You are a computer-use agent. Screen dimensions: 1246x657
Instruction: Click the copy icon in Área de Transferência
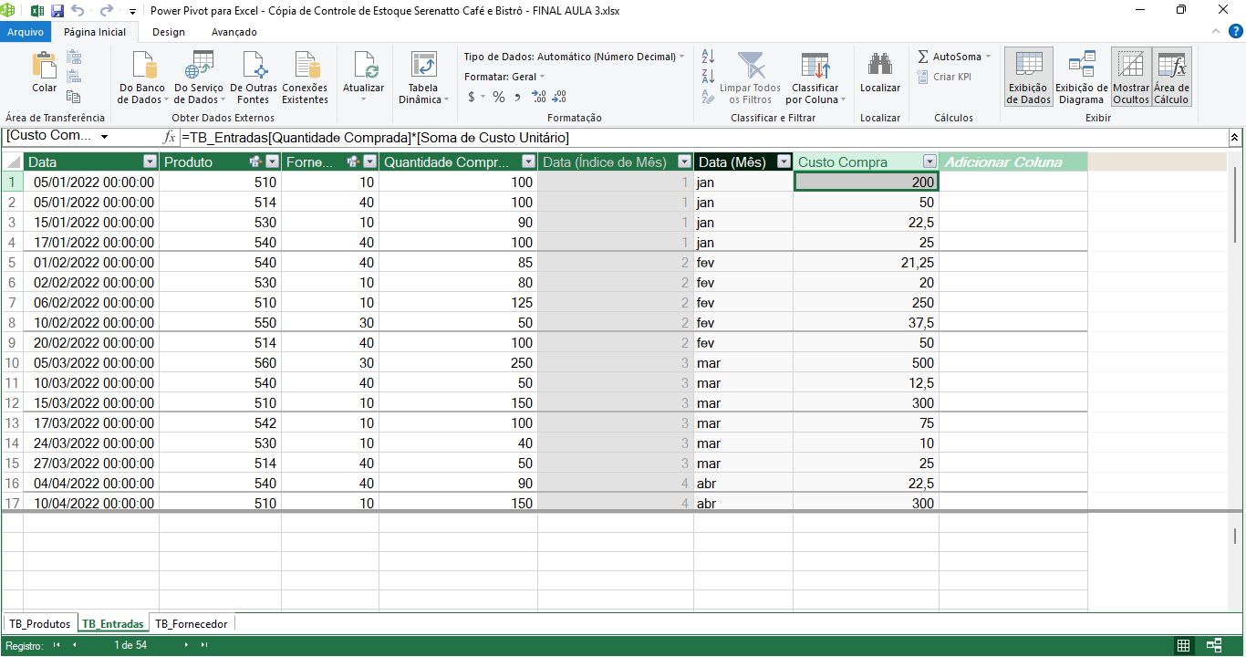point(74,96)
